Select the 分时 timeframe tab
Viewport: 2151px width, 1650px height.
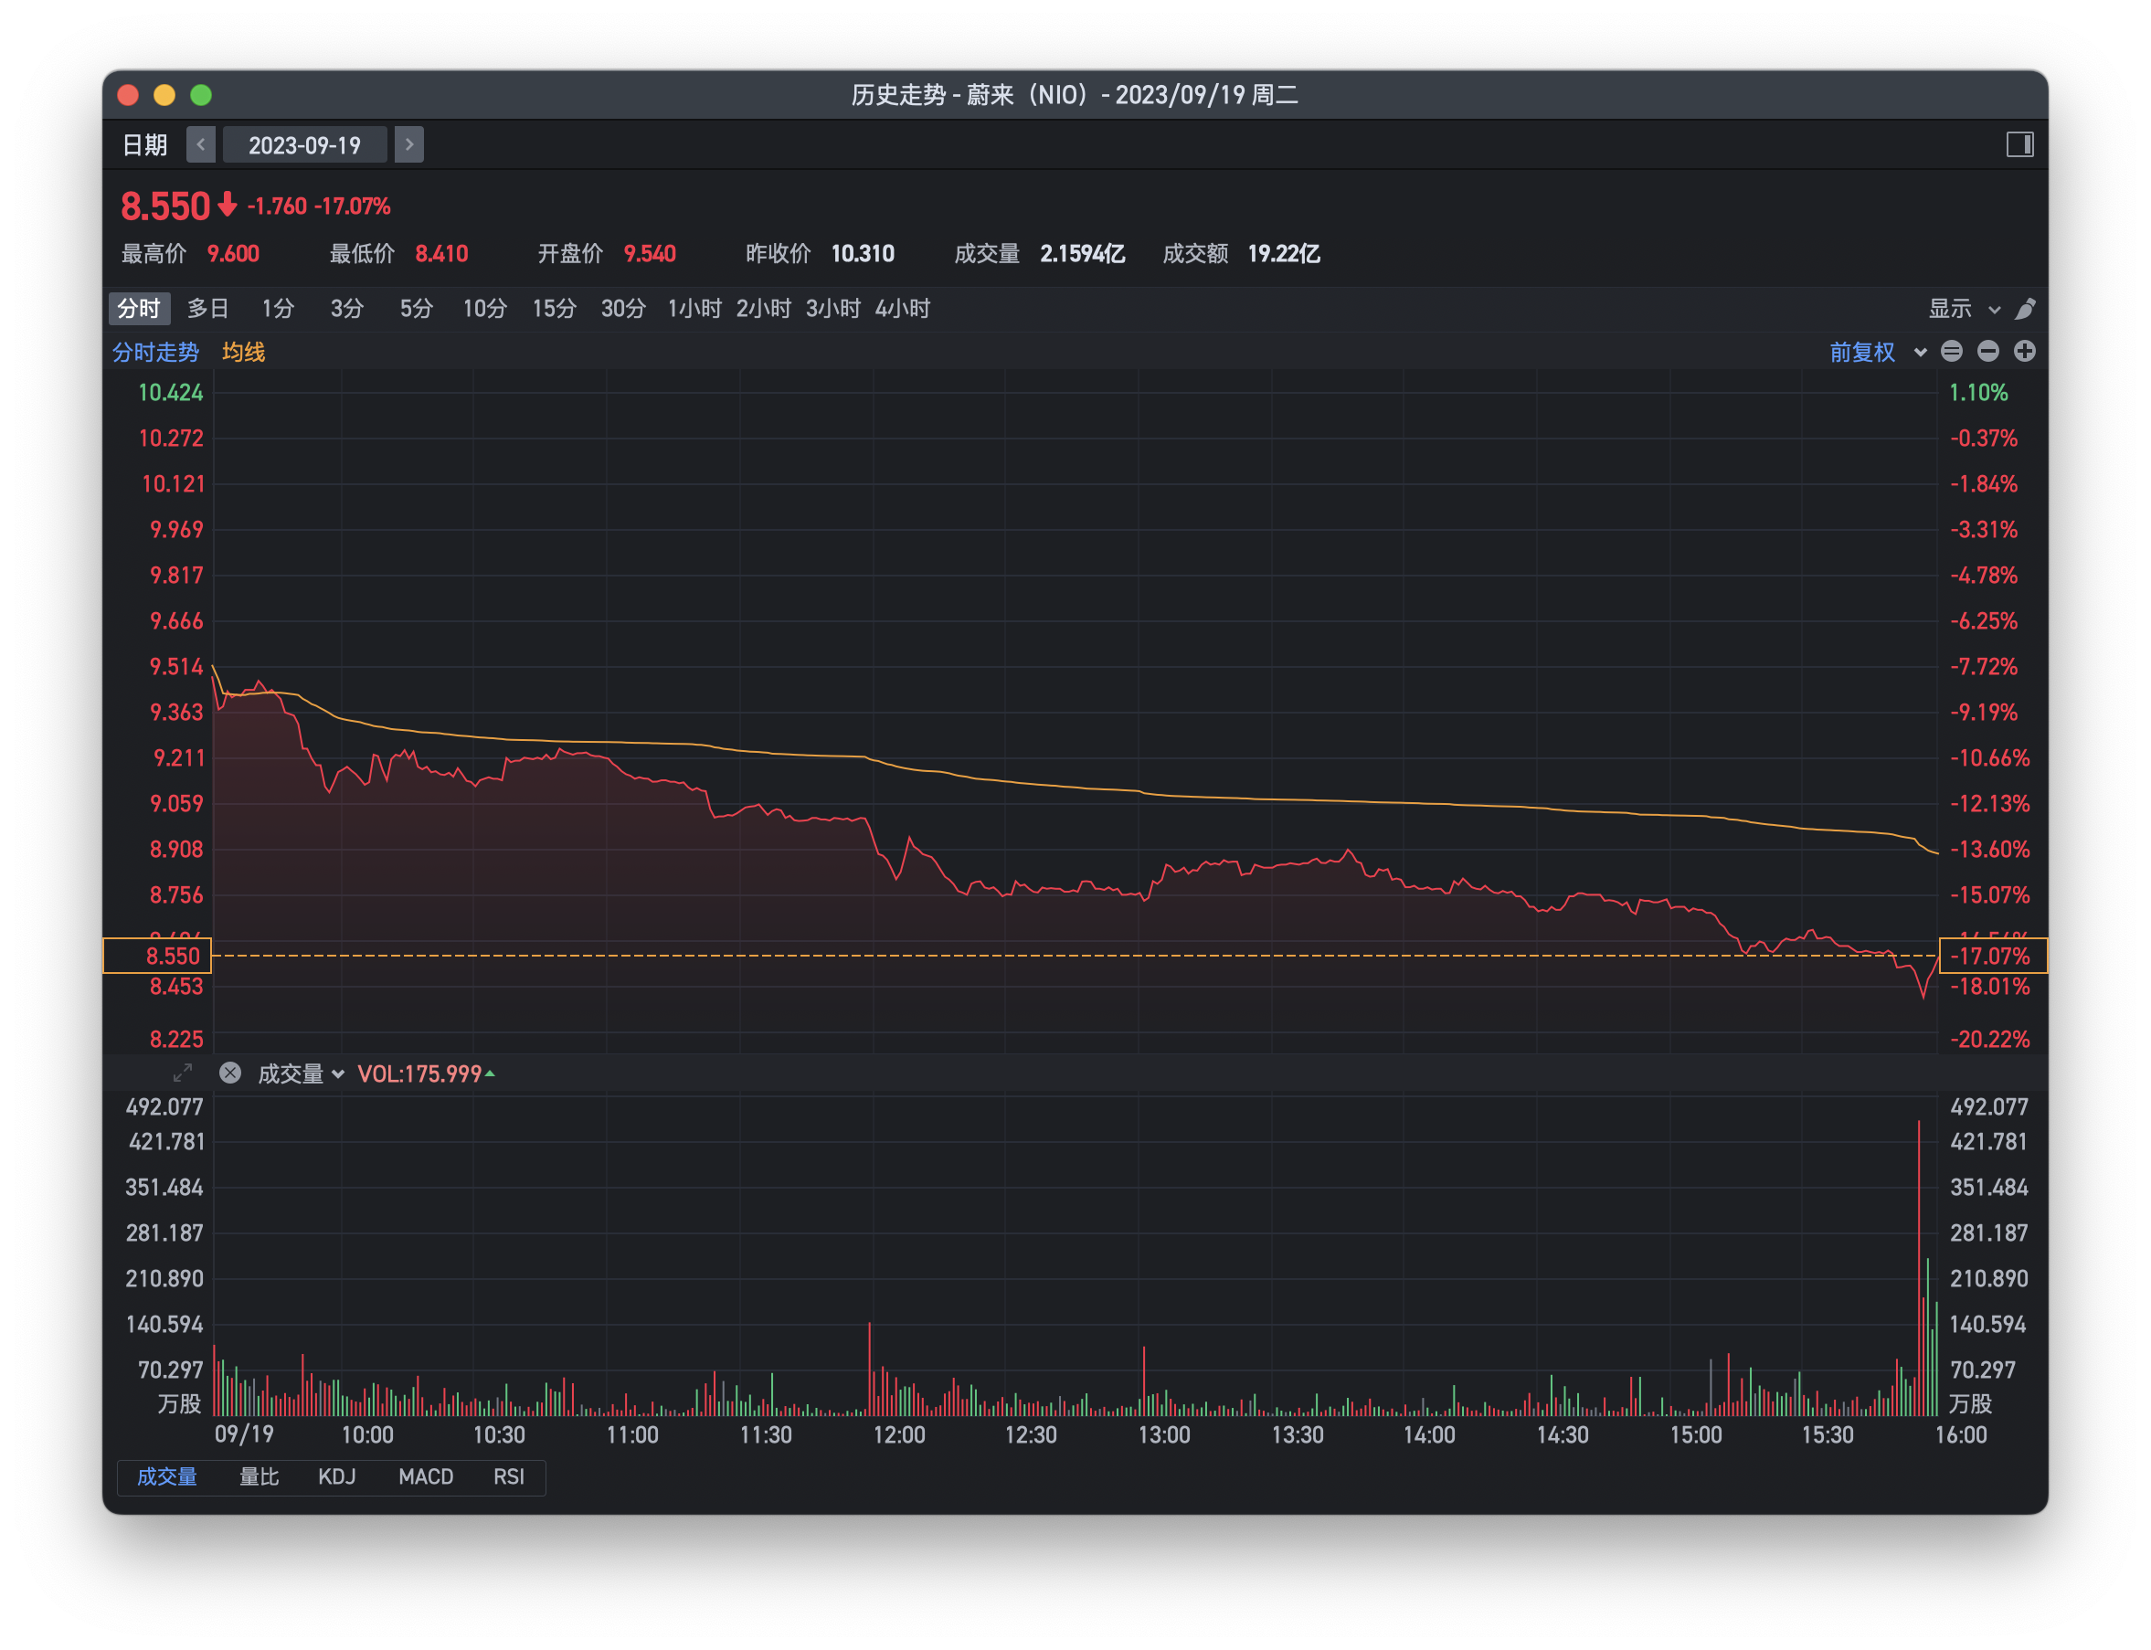tap(139, 309)
